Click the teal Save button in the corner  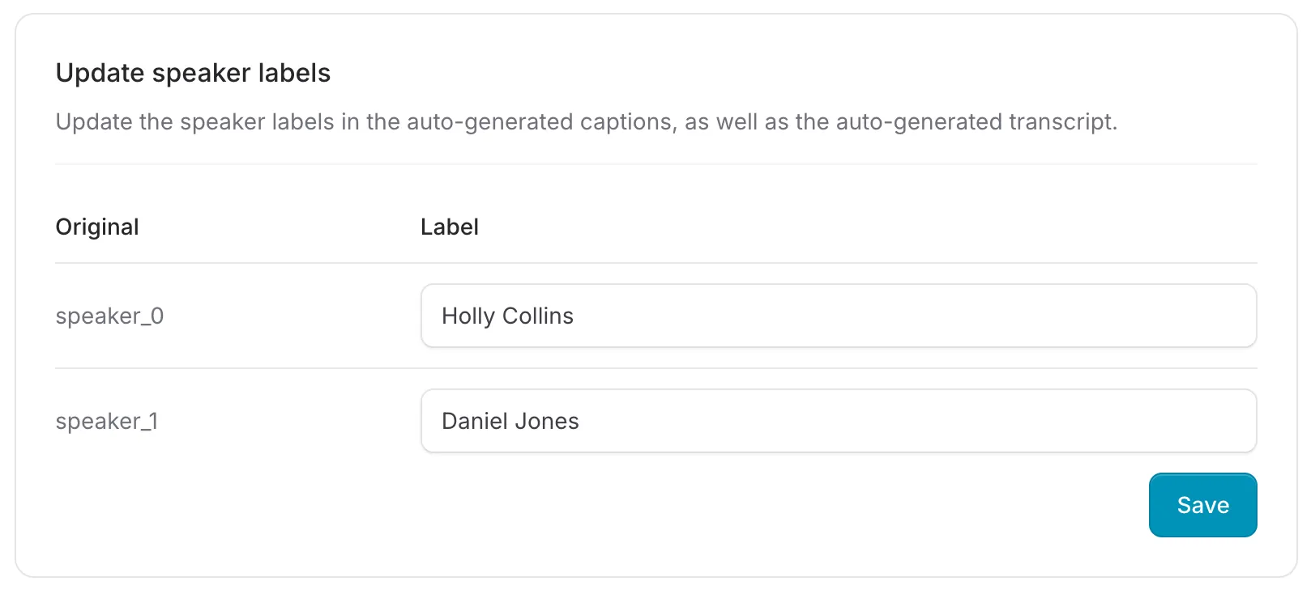click(x=1202, y=504)
